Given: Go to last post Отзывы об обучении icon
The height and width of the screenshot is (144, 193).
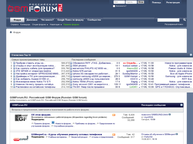Looking at the screenshot, I should [177, 134].
